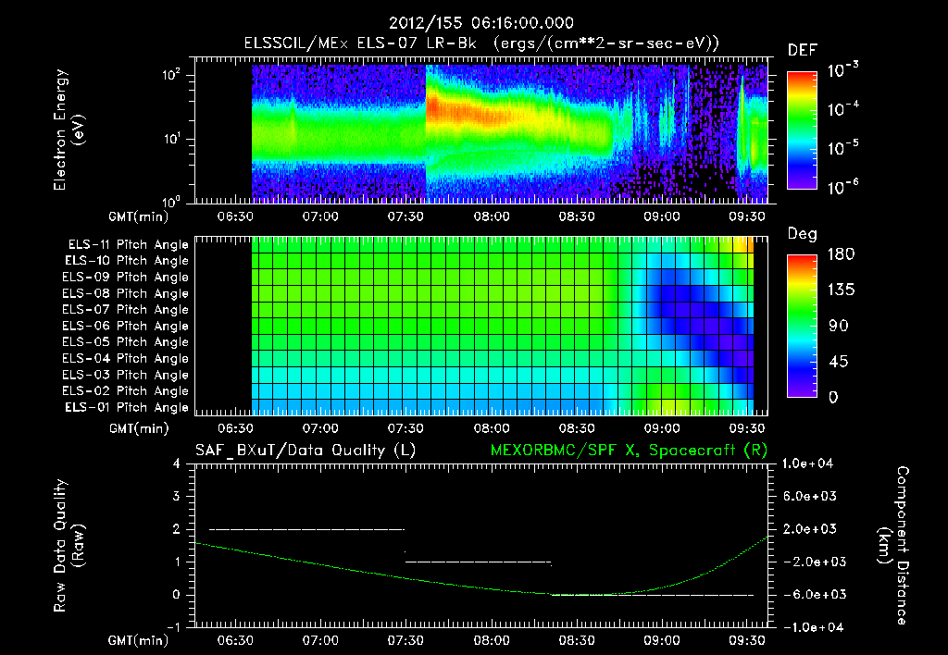The image size is (948, 655).
Task: Click the DEF label above the color bar
Action: click(803, 51)
